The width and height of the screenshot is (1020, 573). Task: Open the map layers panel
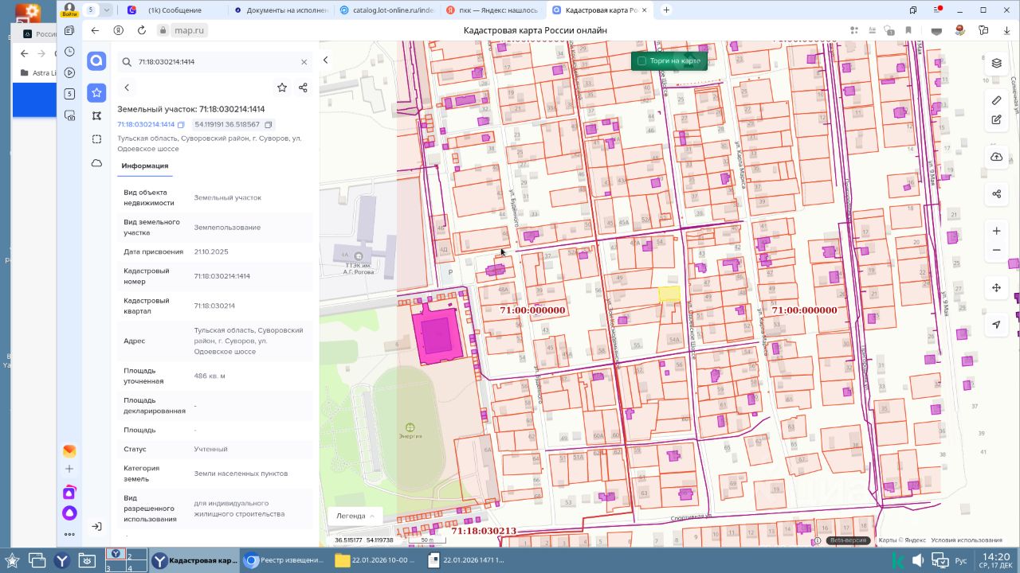(x=996, y=63)
